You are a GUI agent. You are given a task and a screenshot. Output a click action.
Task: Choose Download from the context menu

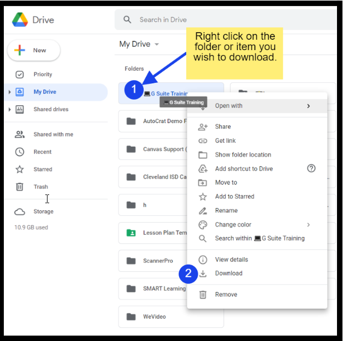[x=228, y=273]
